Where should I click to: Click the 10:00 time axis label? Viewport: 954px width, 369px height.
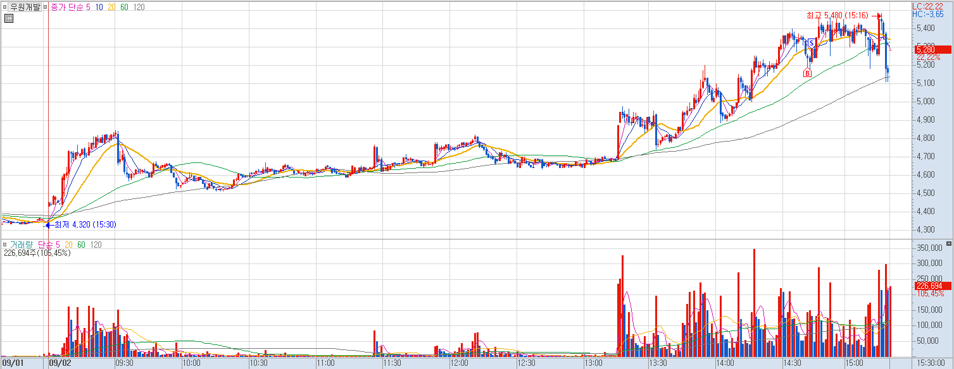coord(191,363)
